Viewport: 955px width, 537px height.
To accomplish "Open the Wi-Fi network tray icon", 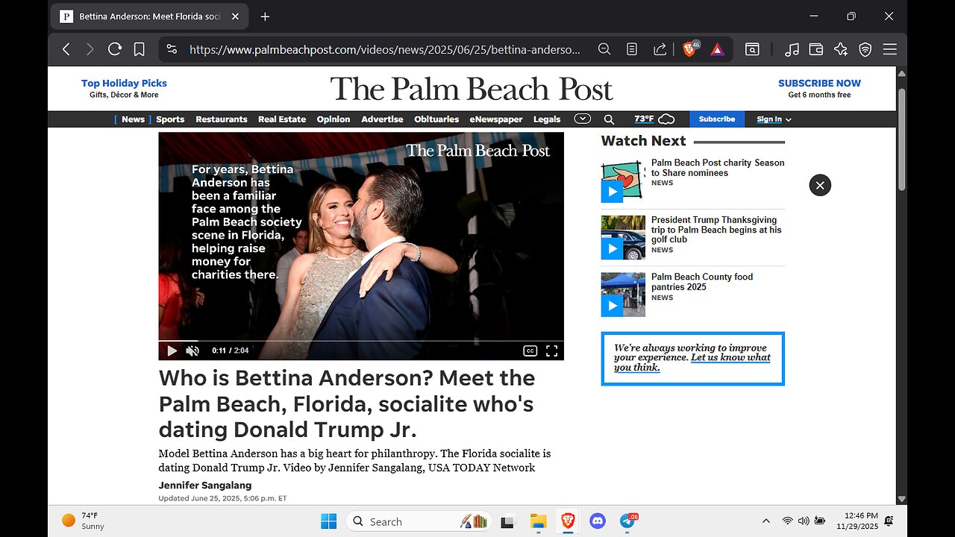I will coord(787,521).
